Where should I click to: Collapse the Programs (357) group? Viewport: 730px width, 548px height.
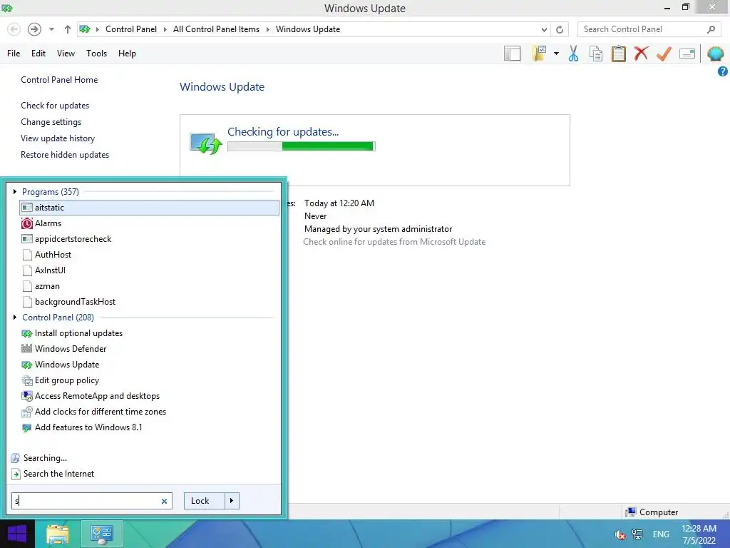(15, 191)
